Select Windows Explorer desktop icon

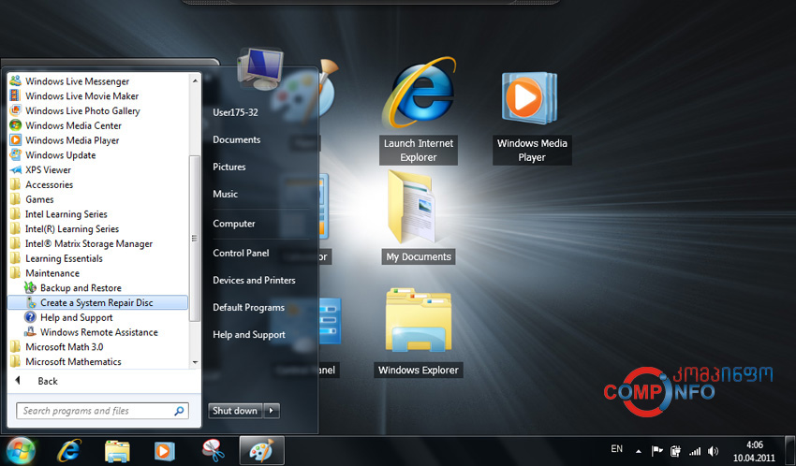pyautogui.click(x=419, y=332)
